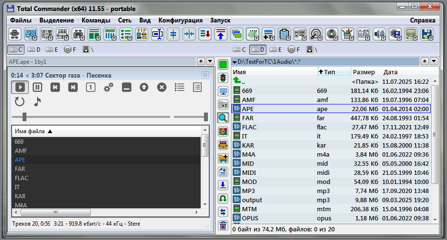Click the monitor icon in middle bar
The height and width of the screenshot is (240, 447).
click(x=223, y=91)
